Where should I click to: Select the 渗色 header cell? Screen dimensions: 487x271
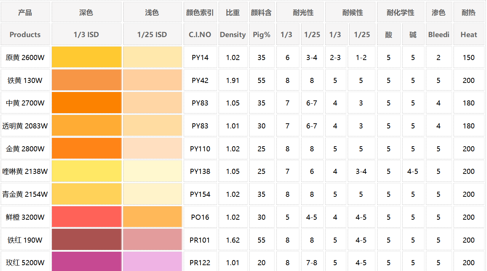tap(439, 12)
